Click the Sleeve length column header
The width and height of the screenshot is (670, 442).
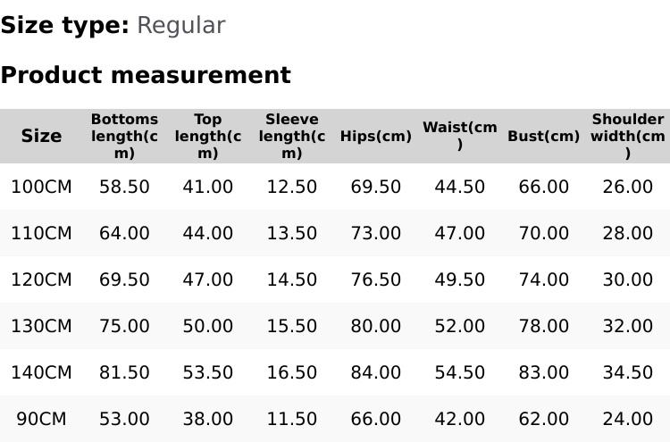pyautogui.click(x=291, y=136)
